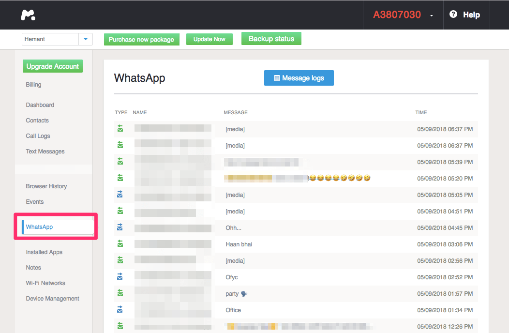Screen dimensions: 509x333
Task: Click the 'Ofyc' message text
Action: [232, 277]
